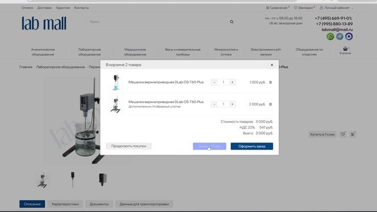The width and height of the screenshot is (377, 212).
Task: Increase quantity of the 1 000 руб. item
Action: [x=232, y=82]
